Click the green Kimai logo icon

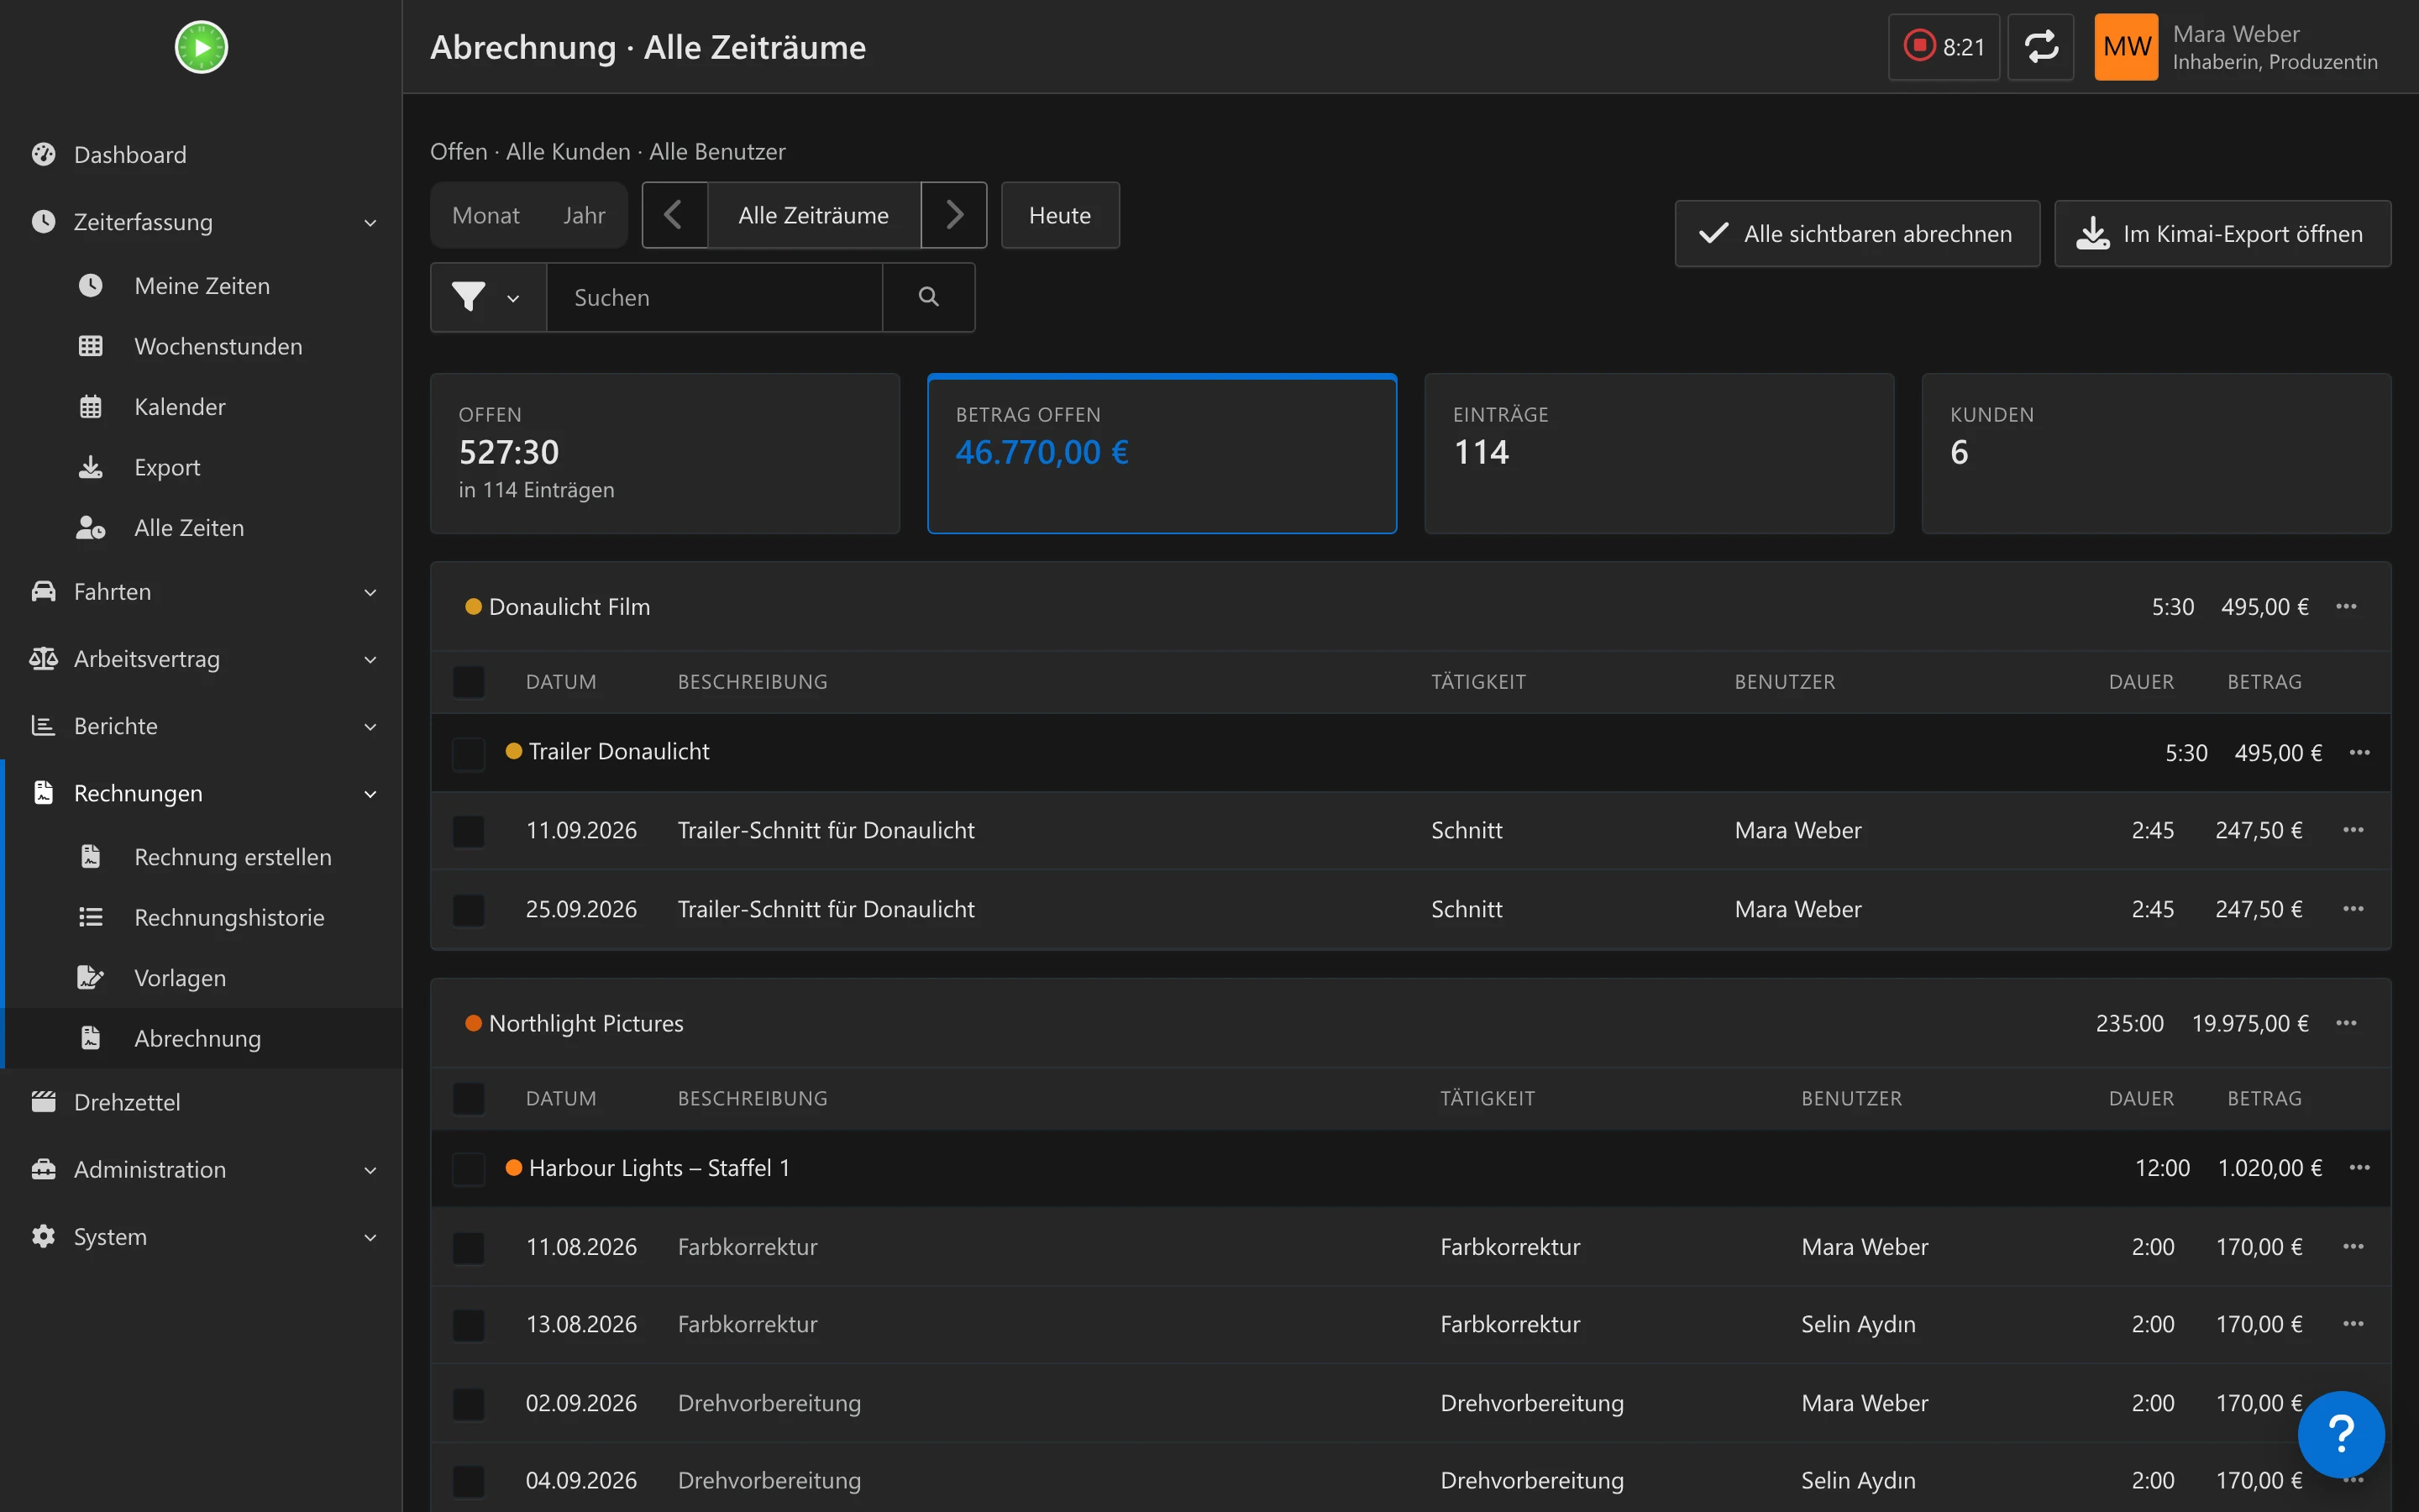pos(201,47)
